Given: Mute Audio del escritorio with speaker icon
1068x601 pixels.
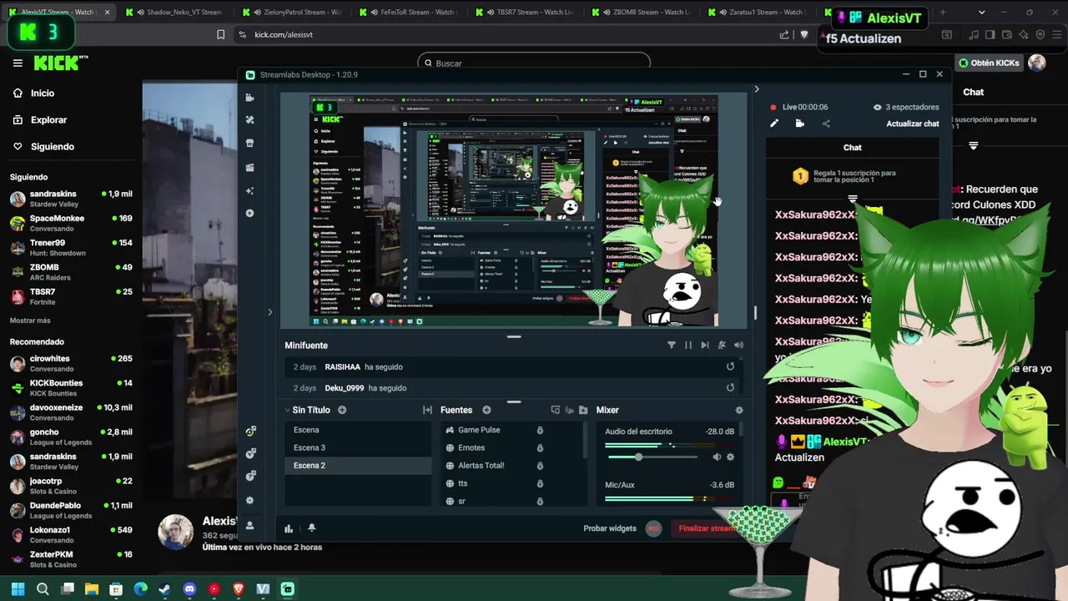Looking at the screenshot, I should point(717,457).
